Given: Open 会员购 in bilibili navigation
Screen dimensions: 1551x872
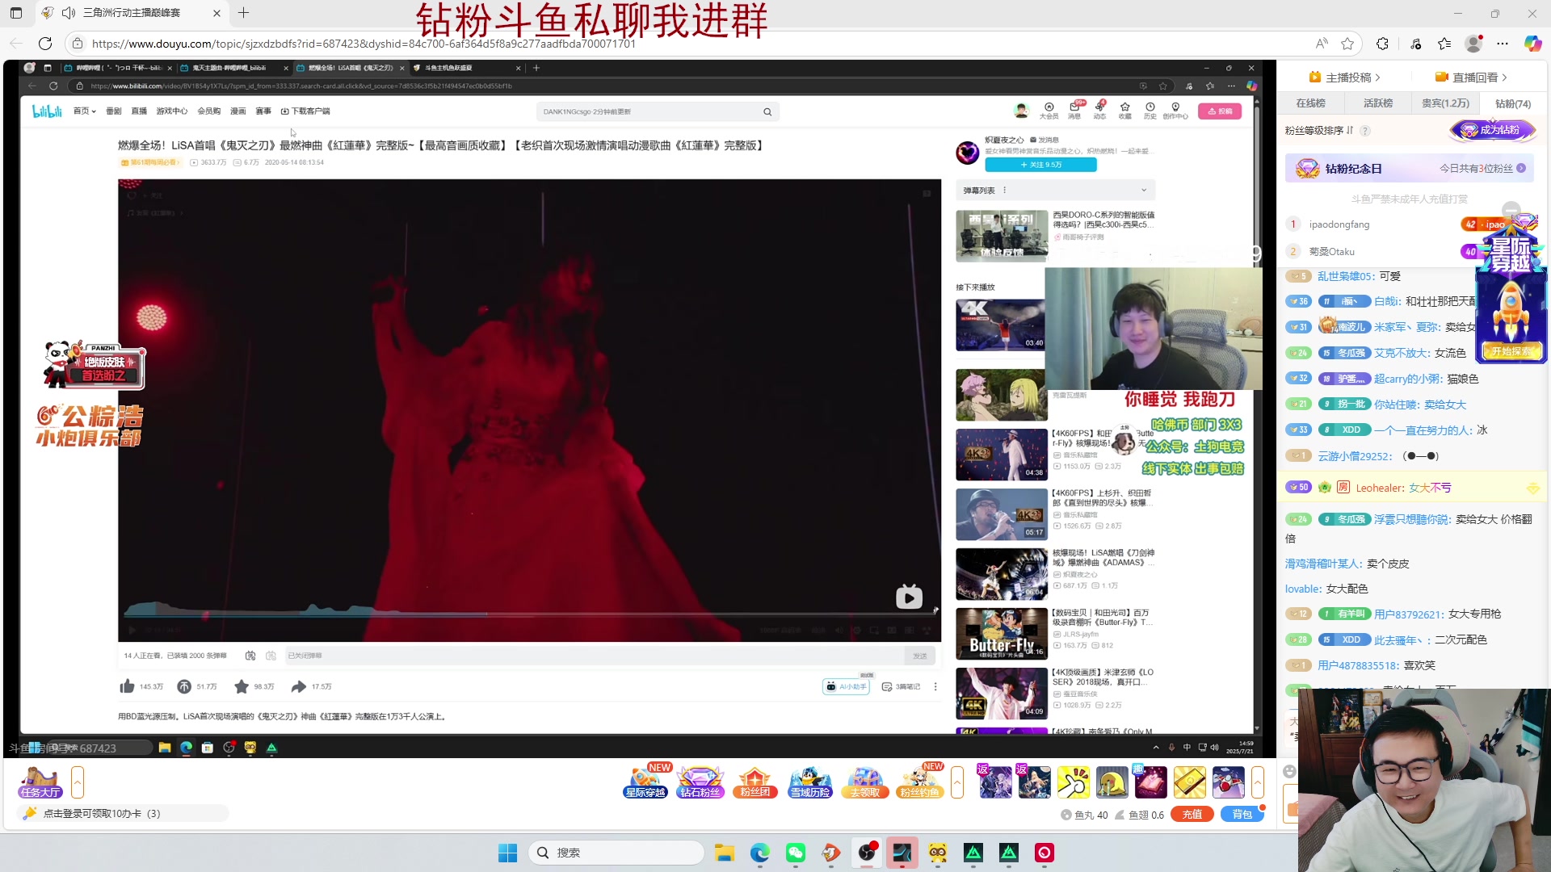Looking at the screenshot, I should pos(209,111).
